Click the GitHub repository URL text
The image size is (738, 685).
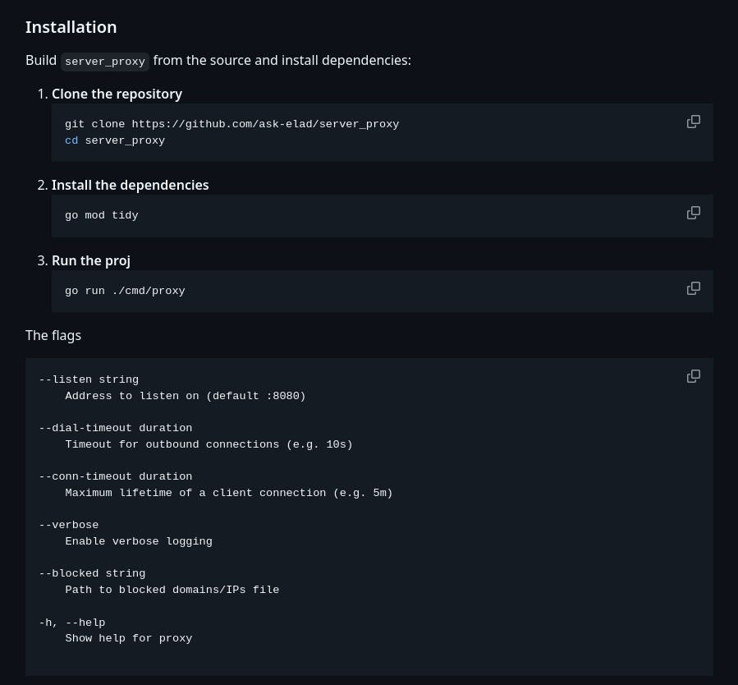[x=265, y=124]
